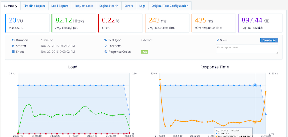Viewport: 288px width, 137px height.
Task: Click the highlighted blue users point on Response Time chart
Action: [255, 85]
